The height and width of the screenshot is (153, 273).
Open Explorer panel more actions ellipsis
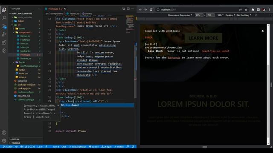39,8
